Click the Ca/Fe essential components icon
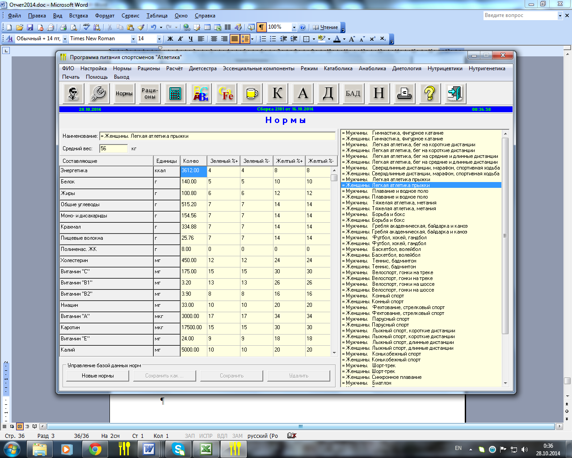The width and height of the screenshot is (572, 458). pos(226,93)
